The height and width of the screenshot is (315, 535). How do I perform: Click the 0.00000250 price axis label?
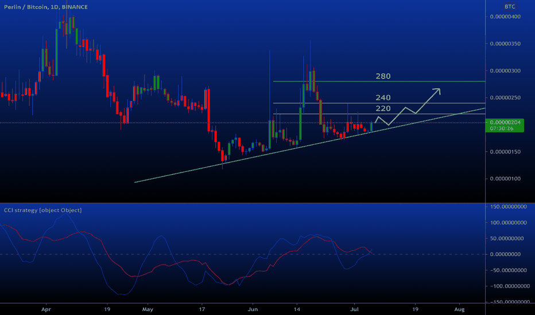(505, 97)
